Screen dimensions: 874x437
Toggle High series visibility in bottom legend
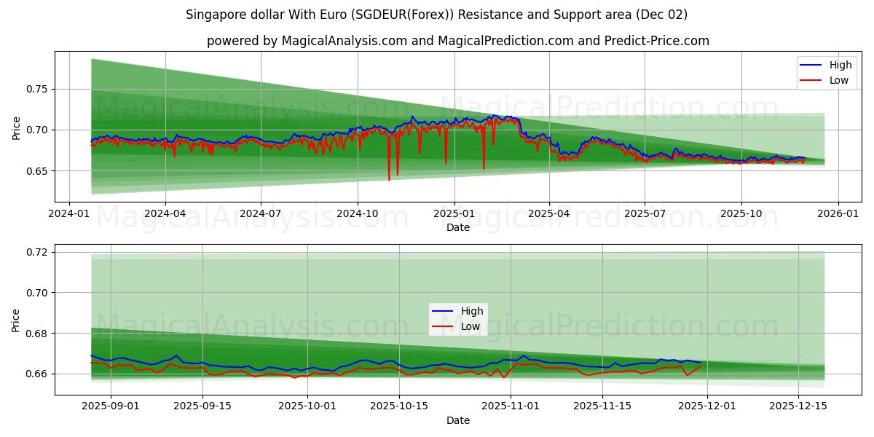point(469,310)
